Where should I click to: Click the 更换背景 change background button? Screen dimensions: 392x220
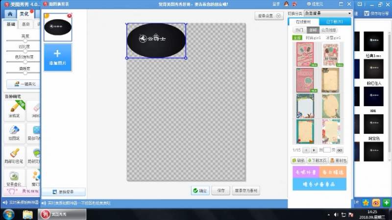coord(64,192)
